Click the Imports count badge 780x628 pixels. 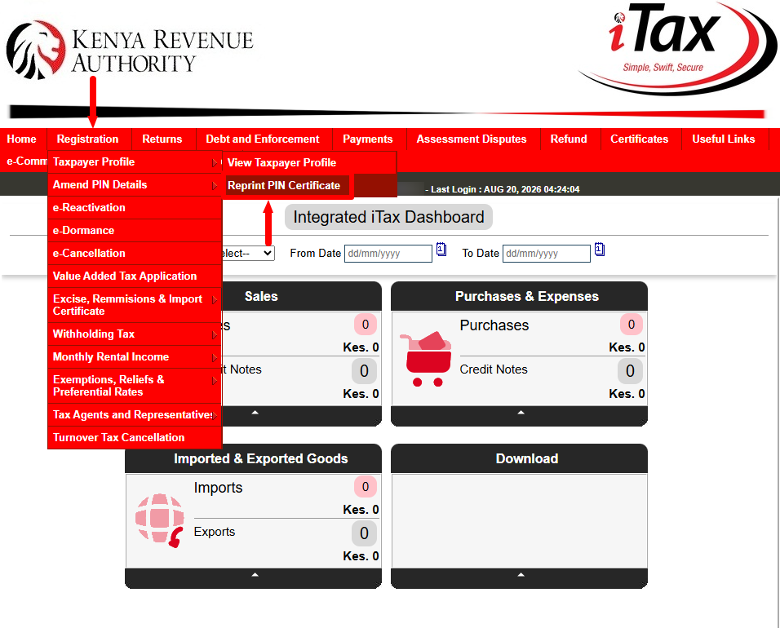tap(366, 487)
